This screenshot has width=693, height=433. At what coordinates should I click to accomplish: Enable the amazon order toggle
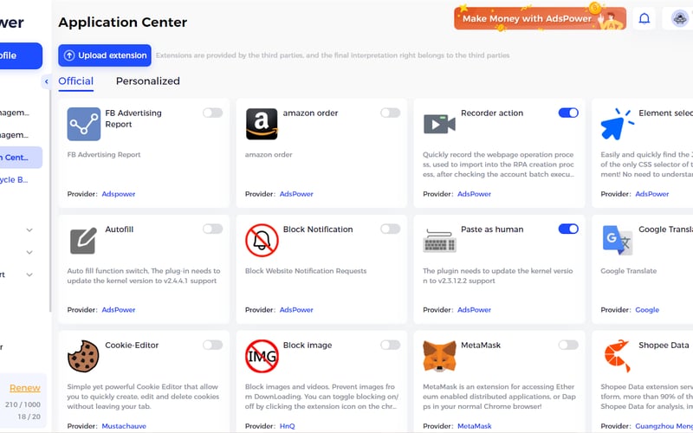pos(391,113)
